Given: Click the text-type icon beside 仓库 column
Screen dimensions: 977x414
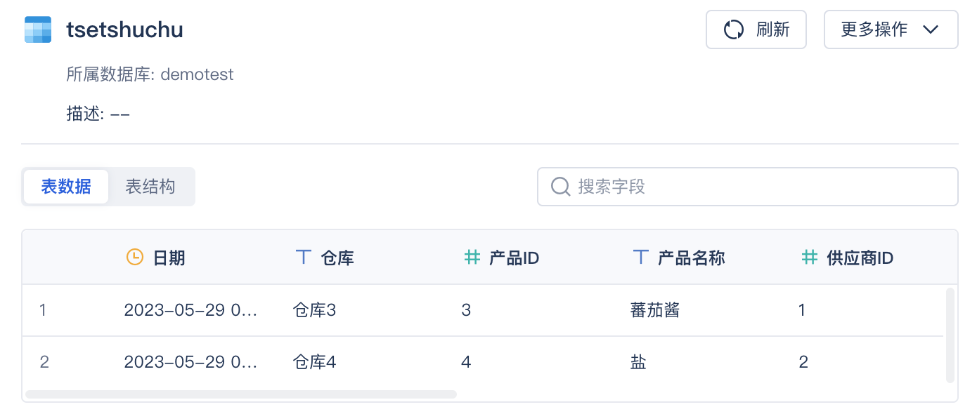Looking at the screenshot, I should point(303,258).
